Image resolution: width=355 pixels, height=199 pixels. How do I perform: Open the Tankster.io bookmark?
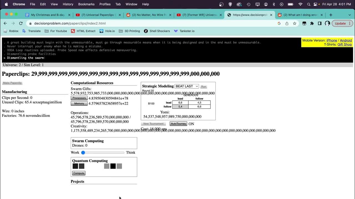pos(184,31)
